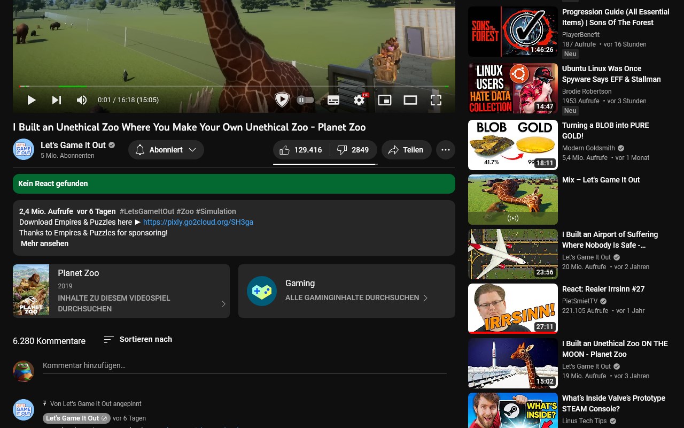684x428 pixels.
Task: Open Airport of Suffering video thumbnail
Action: (513, 254)
